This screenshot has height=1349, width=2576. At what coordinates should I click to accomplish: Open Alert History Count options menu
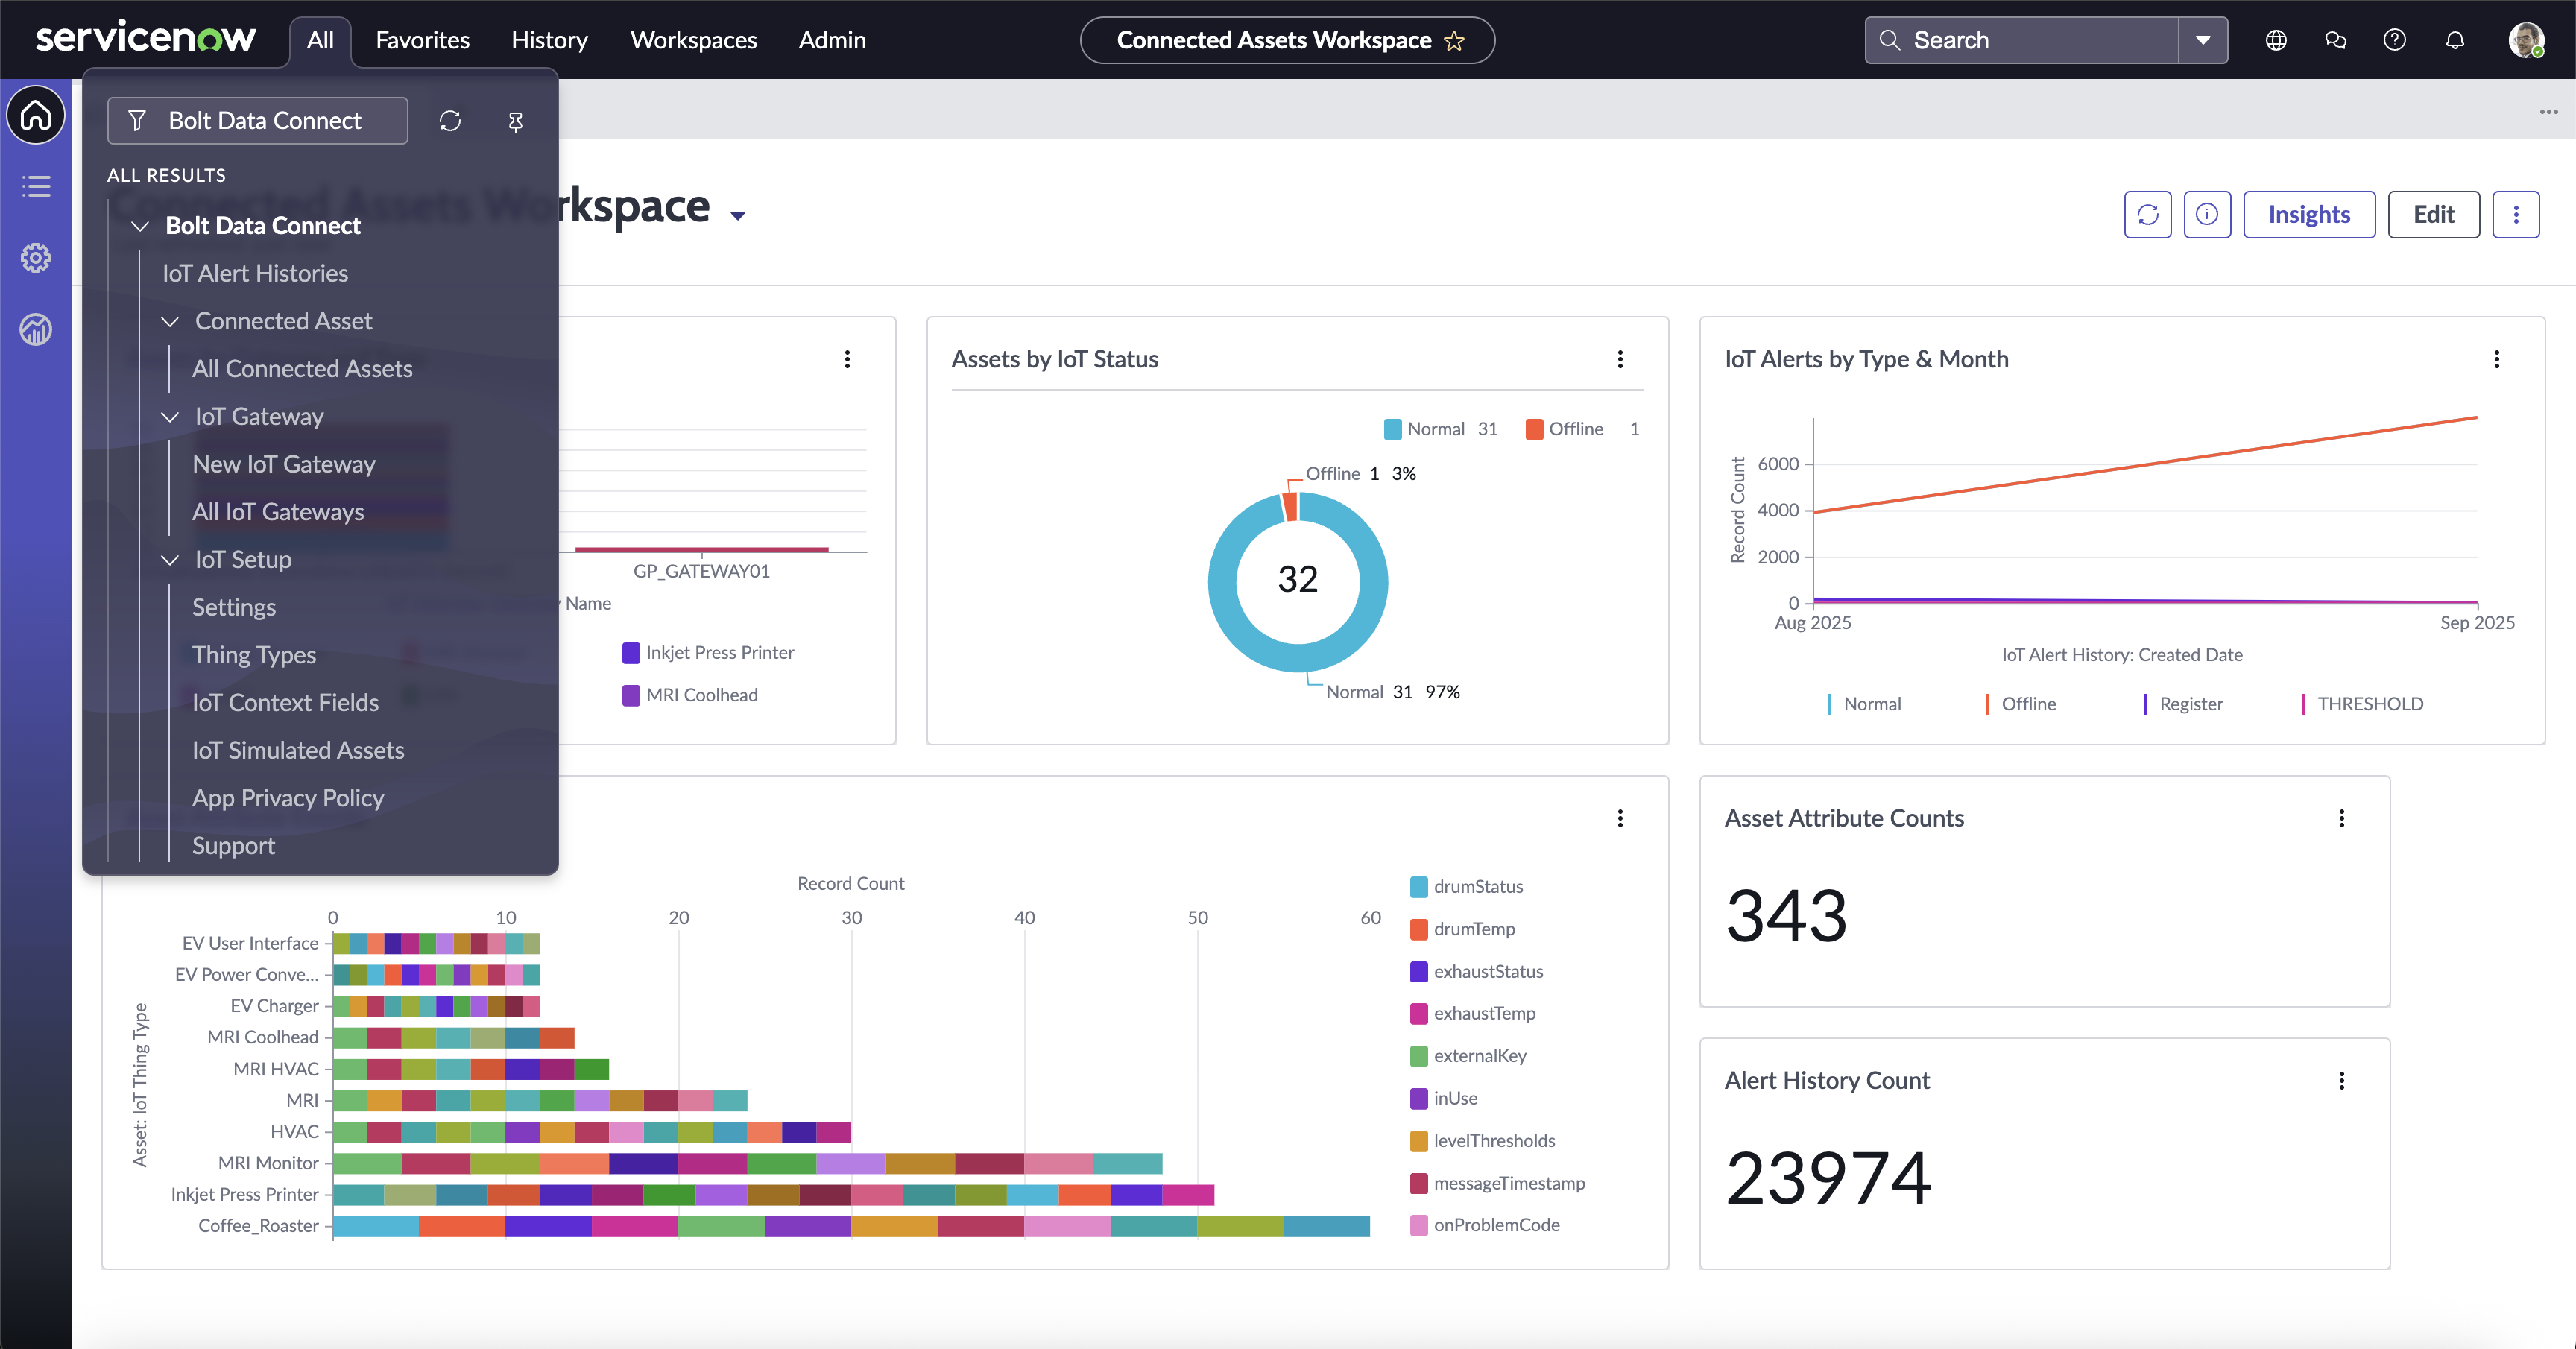2342,1080
